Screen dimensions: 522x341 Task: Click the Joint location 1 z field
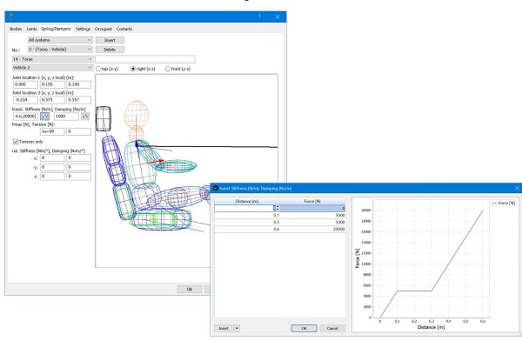[x=78, y=84]
